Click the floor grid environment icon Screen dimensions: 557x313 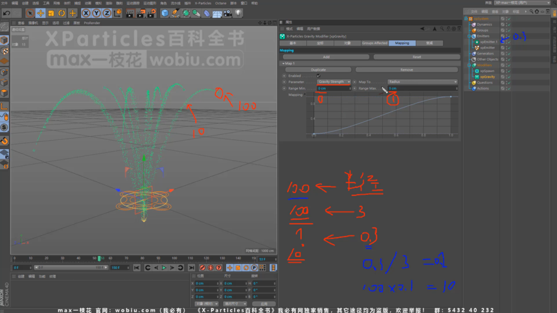pos(217,14)
